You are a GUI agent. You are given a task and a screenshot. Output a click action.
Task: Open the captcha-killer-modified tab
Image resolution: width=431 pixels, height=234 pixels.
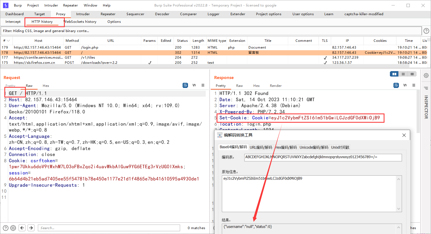tap(364, 14)
